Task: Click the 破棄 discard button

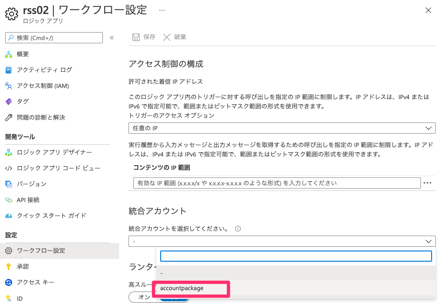Action: pyautogui.click(x=175, y=37)
